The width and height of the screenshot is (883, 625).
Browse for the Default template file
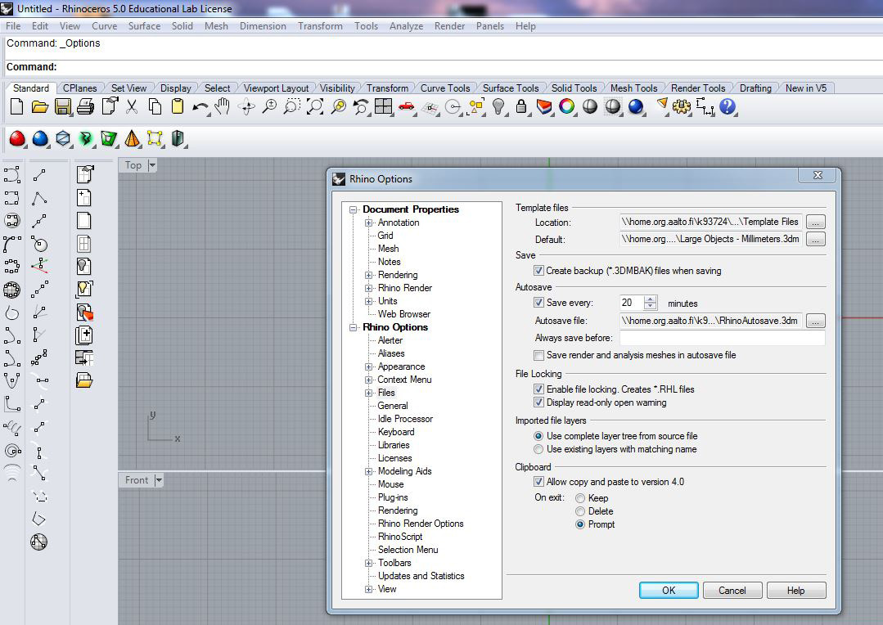click(x=815, y=240)
